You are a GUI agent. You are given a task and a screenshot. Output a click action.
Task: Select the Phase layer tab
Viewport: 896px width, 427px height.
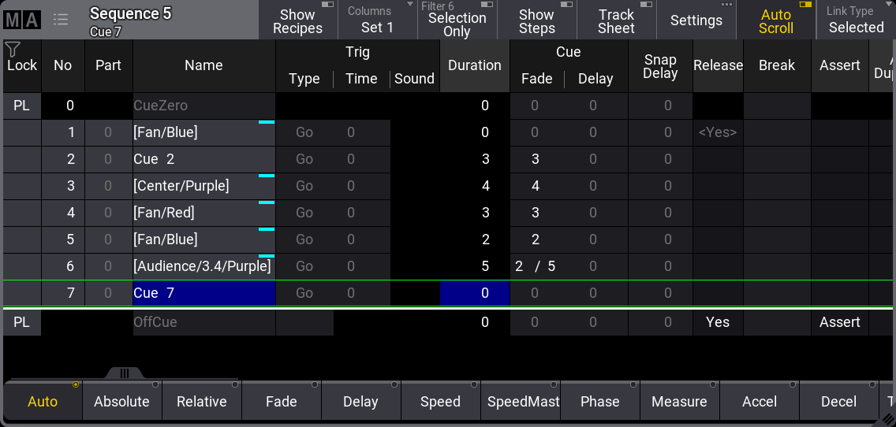pos(599,402)
